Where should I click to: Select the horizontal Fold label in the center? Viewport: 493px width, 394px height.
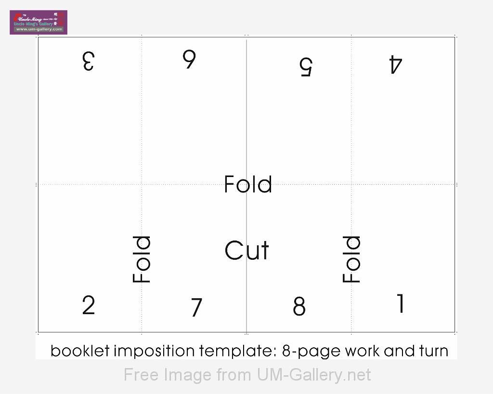(248, 185)
